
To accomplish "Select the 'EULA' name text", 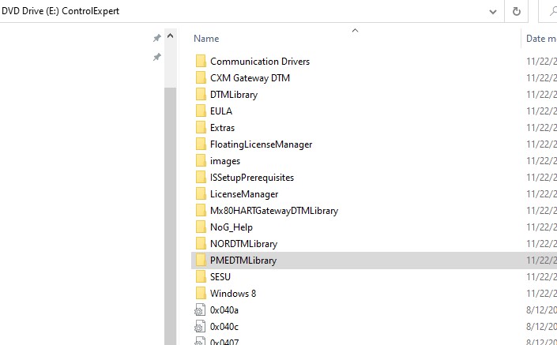I will pyautogui.click(x=221, y=111).
